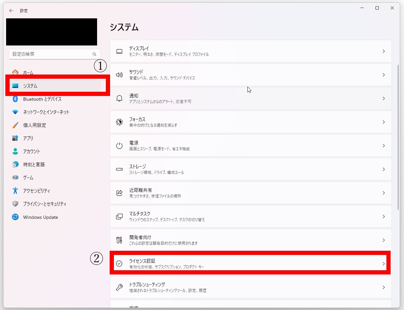This screenshot has width=404, height=310.
Task: Open ライセンス認証 using its right chevron
Action: click(384, 264)
